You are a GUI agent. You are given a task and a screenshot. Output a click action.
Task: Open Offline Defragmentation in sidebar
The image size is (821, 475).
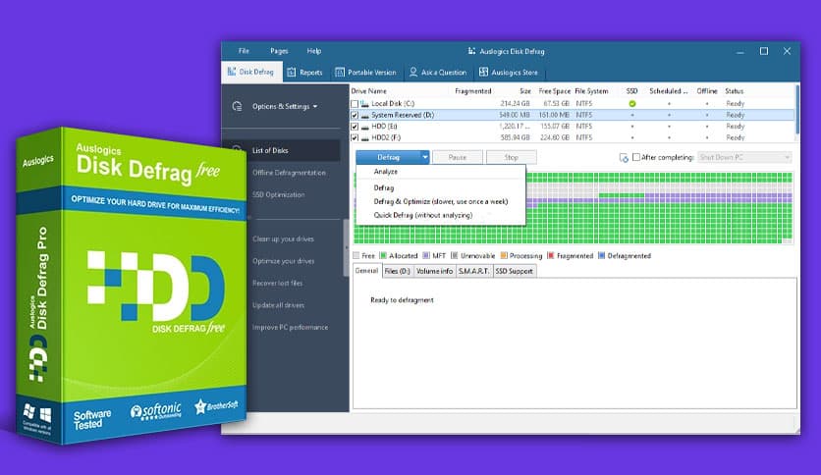point(289,172)
